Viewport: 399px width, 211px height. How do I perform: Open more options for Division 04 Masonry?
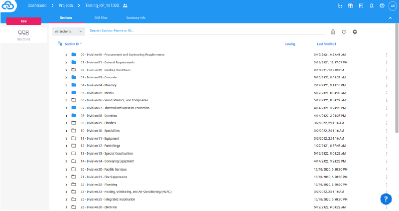387,85
